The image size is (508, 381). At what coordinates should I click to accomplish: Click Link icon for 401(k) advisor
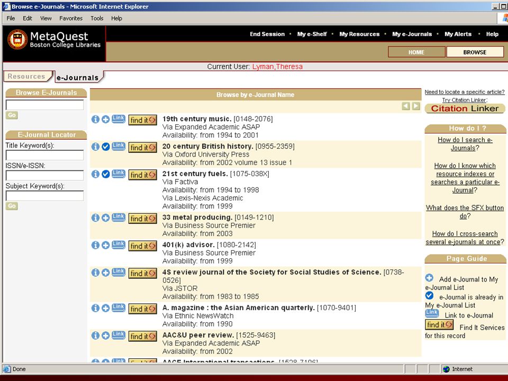pos(119,245)
